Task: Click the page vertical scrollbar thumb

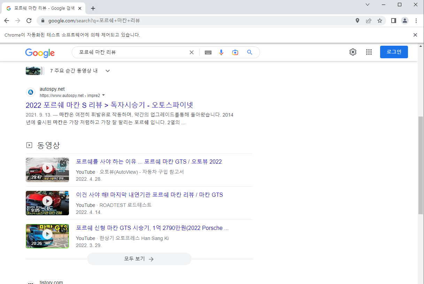Action: pyautogui.click(x=421, y=165)
